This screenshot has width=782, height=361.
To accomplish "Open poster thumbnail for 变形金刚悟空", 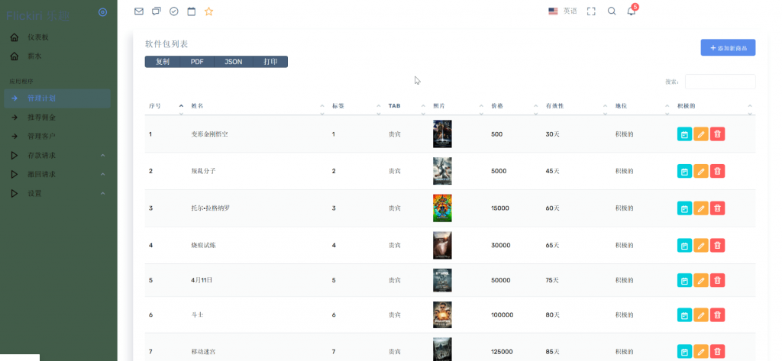I will pos(442,134).
